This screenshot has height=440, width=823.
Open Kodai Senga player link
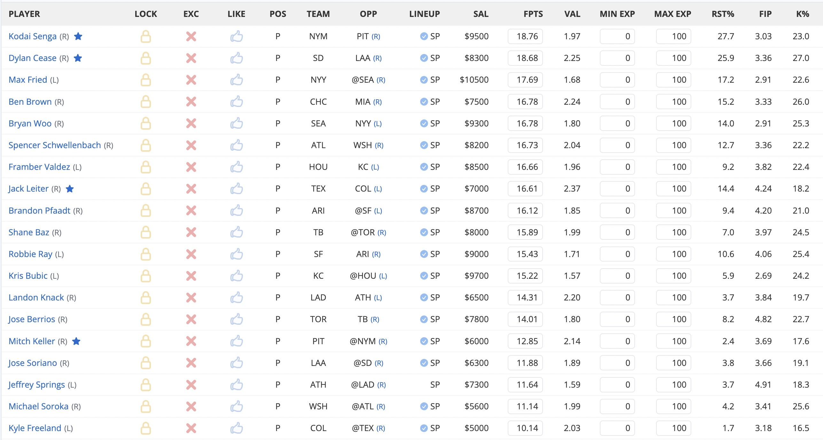(x=32, y=36)
